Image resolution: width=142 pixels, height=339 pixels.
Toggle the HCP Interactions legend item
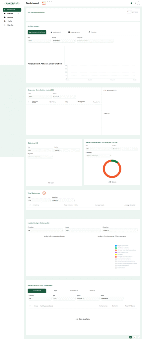click(122, 252)
